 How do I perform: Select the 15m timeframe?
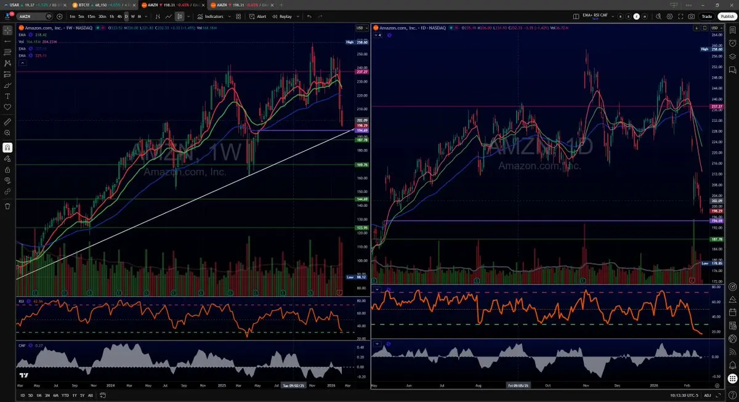tap(91, 15)
